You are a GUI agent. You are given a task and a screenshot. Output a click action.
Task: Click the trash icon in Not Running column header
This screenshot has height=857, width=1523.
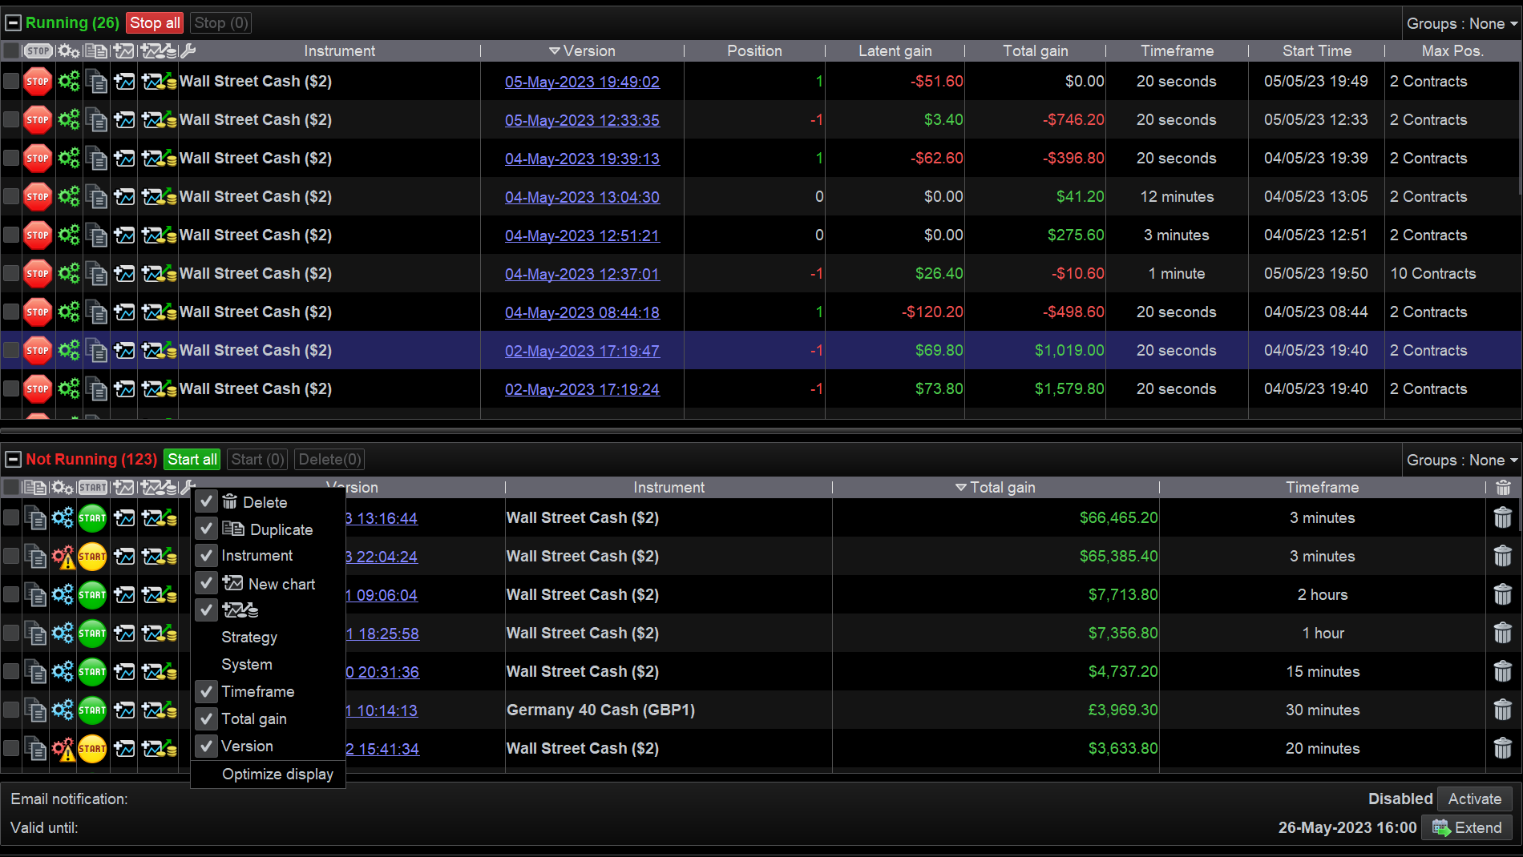coord(1504,487)
